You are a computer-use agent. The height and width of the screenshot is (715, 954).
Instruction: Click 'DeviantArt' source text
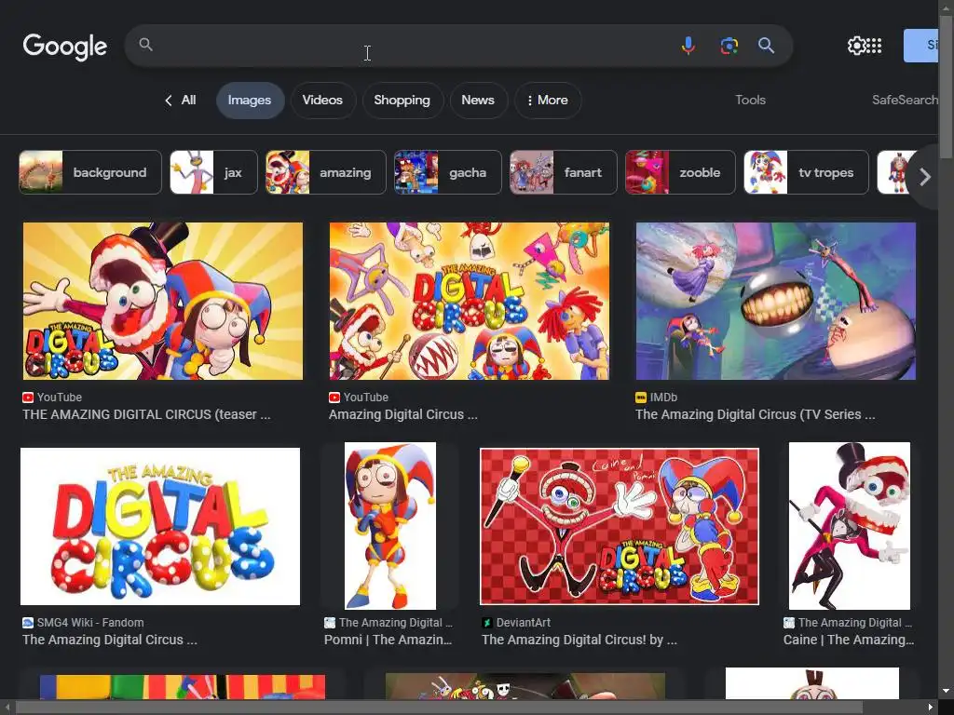point(524,623)
